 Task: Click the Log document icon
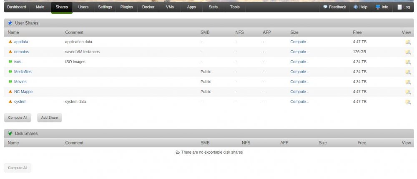(399, 7)
